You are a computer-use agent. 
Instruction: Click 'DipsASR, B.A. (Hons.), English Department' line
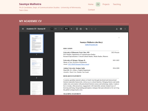tap(77, 70)
